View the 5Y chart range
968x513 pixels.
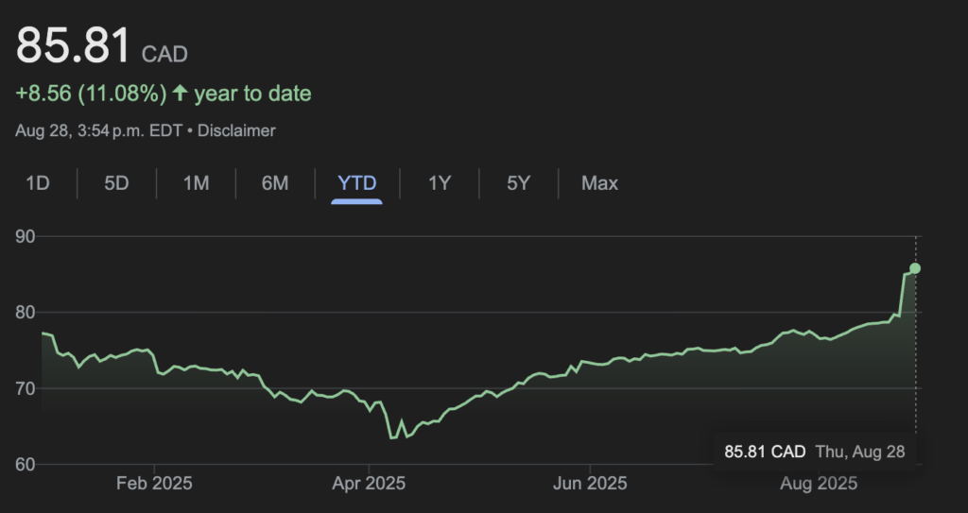(x=518, y=183)
